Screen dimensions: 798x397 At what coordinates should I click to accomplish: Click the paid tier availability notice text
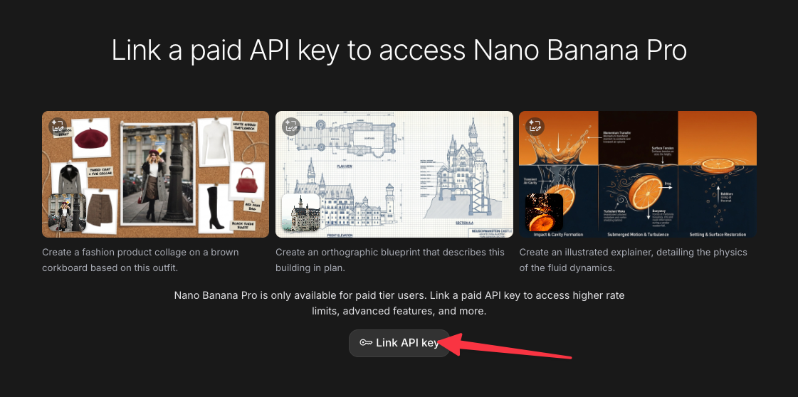(399, 303)
